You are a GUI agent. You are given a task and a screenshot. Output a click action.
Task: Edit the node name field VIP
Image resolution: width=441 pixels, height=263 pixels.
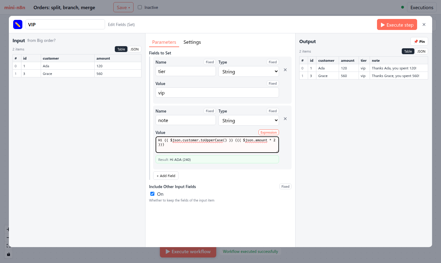(65, 24)
